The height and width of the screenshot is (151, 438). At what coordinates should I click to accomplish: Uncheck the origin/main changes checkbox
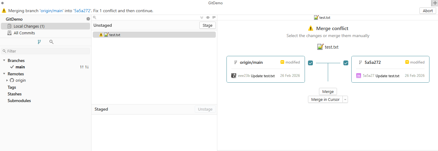coord(310,63)
